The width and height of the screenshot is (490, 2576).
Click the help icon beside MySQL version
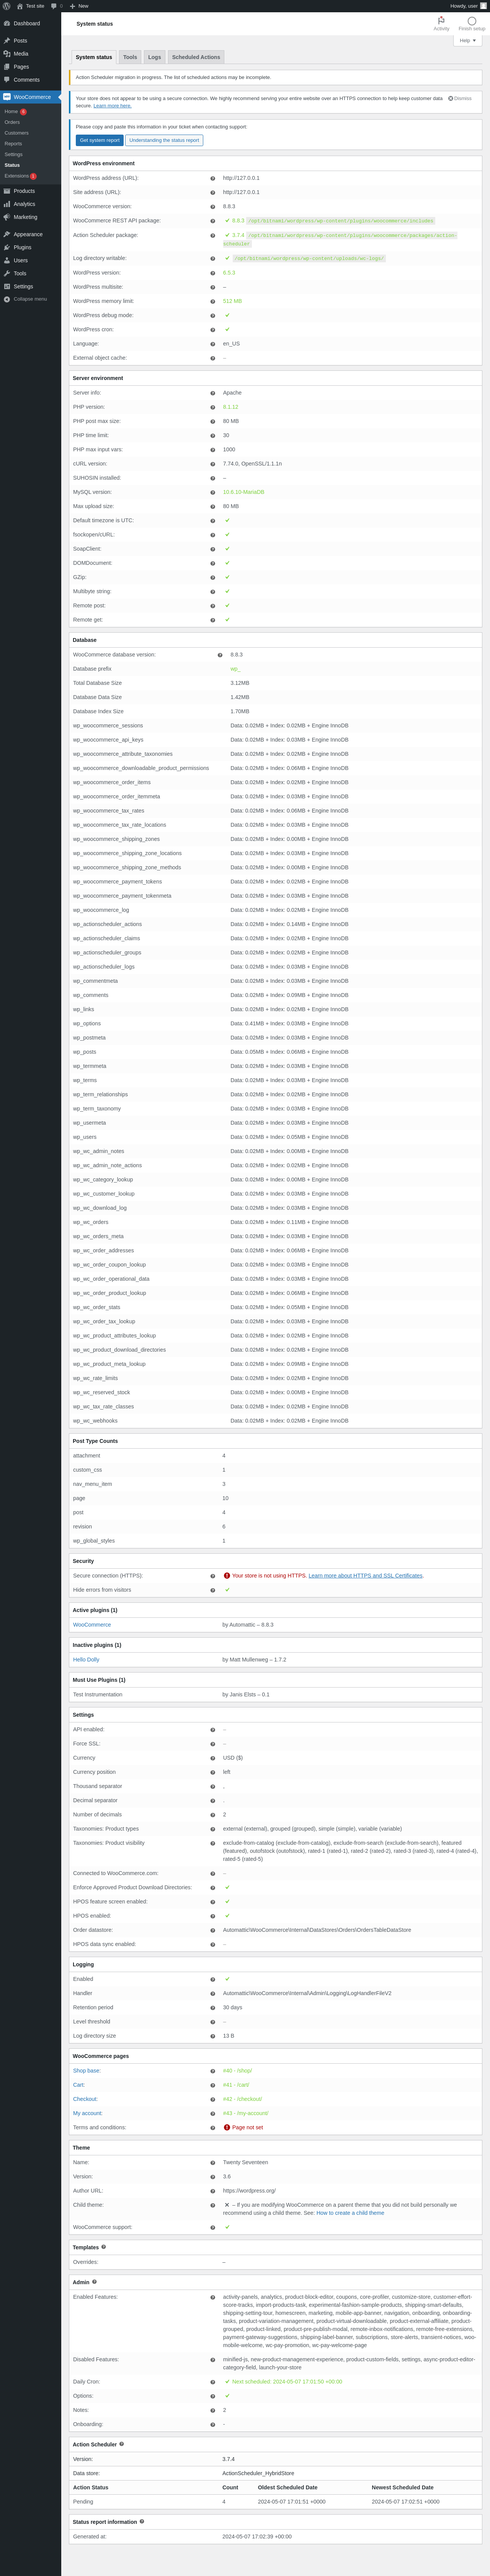212,492
